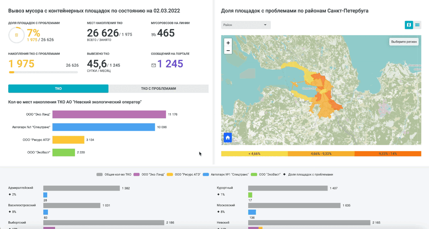Screen dimensions: 429x229
Task: Click the problem-sites progress bar under 1 975
Action: [43, 72]
